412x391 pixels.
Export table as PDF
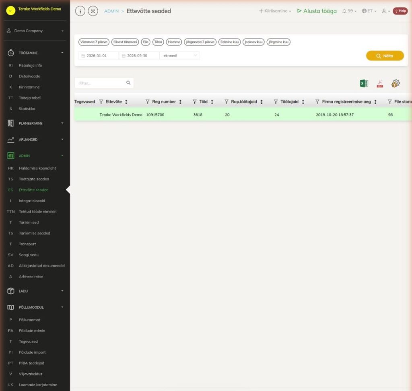pyautogui.click(x=380, y=84)
